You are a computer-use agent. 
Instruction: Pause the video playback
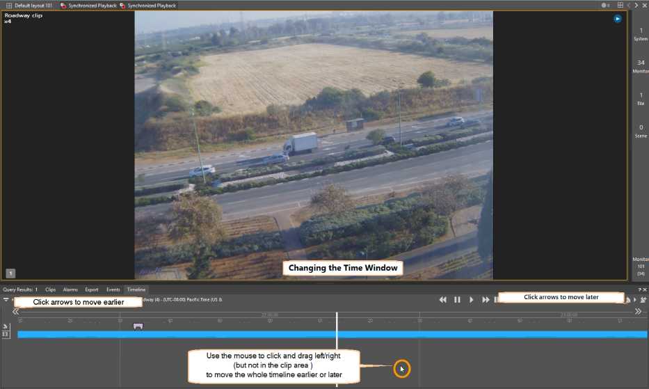tap(457, 300)
